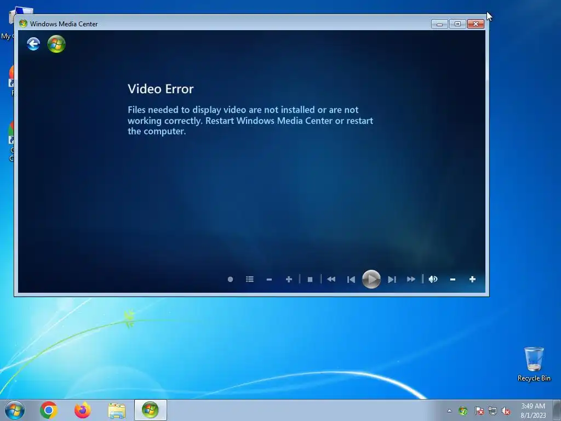Image resolution: width=561 pixels, height=421 pixels.
Task: Open the Media Center green start logo
Action: point(56,44)
